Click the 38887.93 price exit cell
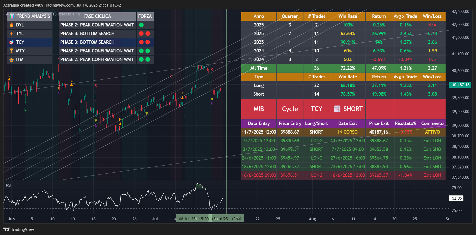 [379, 167]
